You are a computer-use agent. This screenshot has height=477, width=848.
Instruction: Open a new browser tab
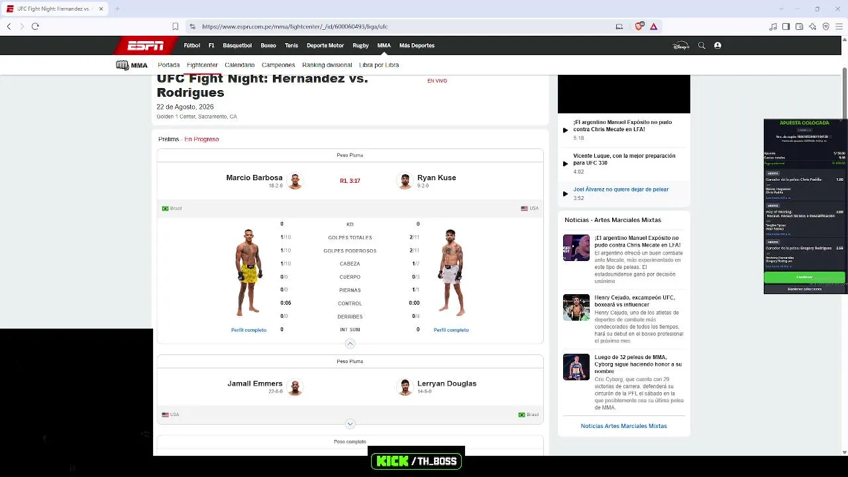(117, 9)
